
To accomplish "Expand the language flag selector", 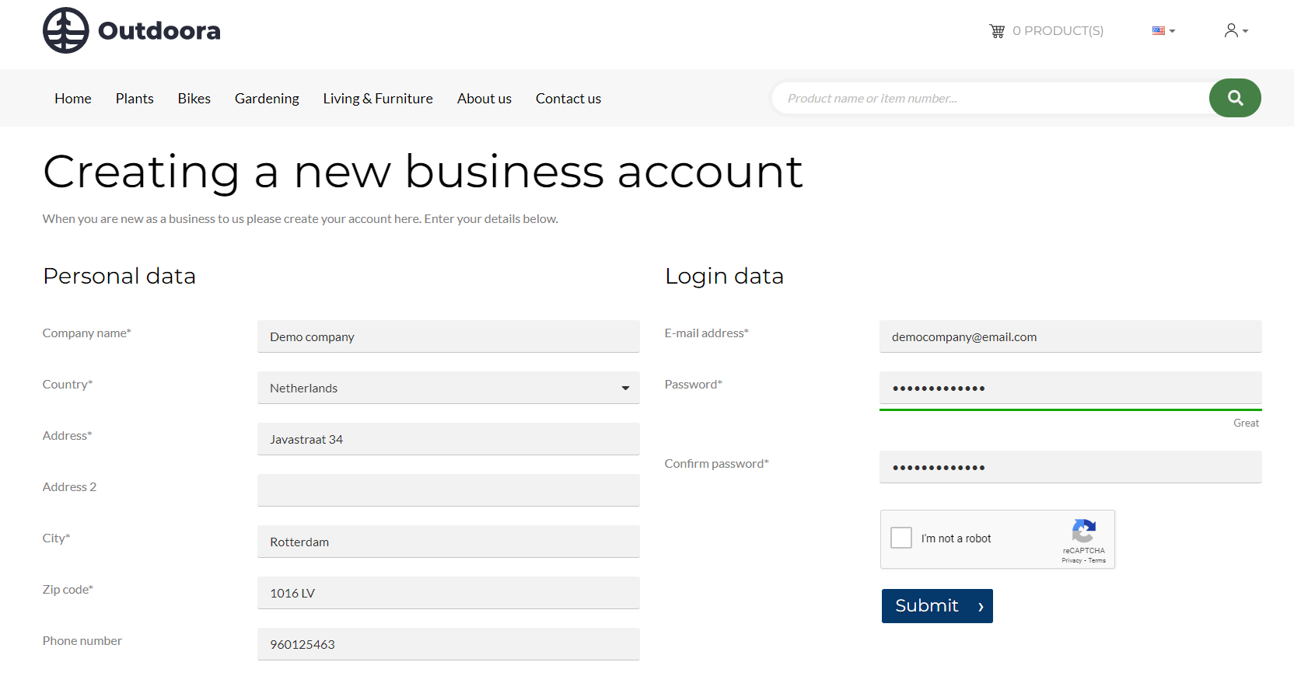I will [1163, 31].
